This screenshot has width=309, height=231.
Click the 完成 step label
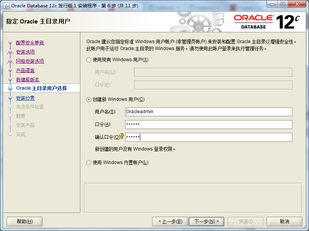click(21, 134)
